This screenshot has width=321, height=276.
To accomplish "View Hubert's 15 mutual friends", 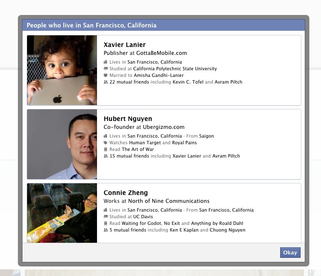I will pyautogui.click(x=129, y=156).
